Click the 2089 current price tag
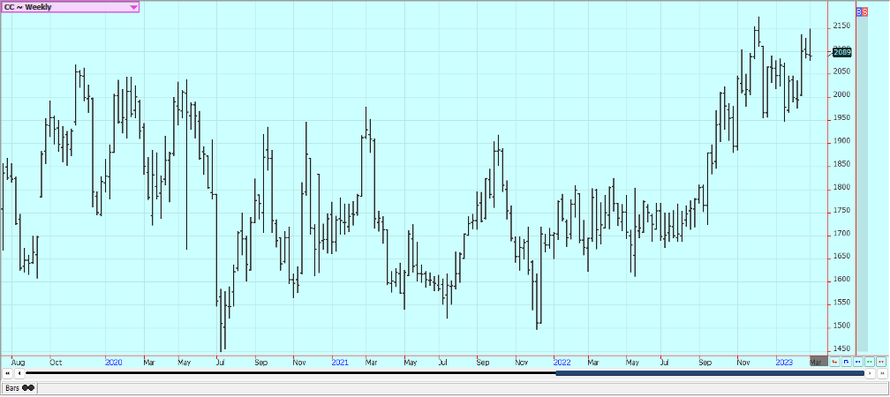Image resolution: width=890 pixels, height=397 pixels. click(842, 52)
